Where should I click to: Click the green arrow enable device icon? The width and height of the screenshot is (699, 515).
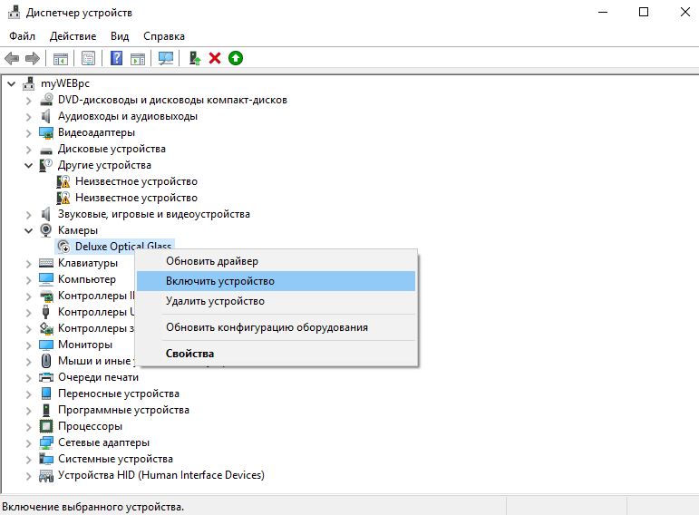pos(236,58)
